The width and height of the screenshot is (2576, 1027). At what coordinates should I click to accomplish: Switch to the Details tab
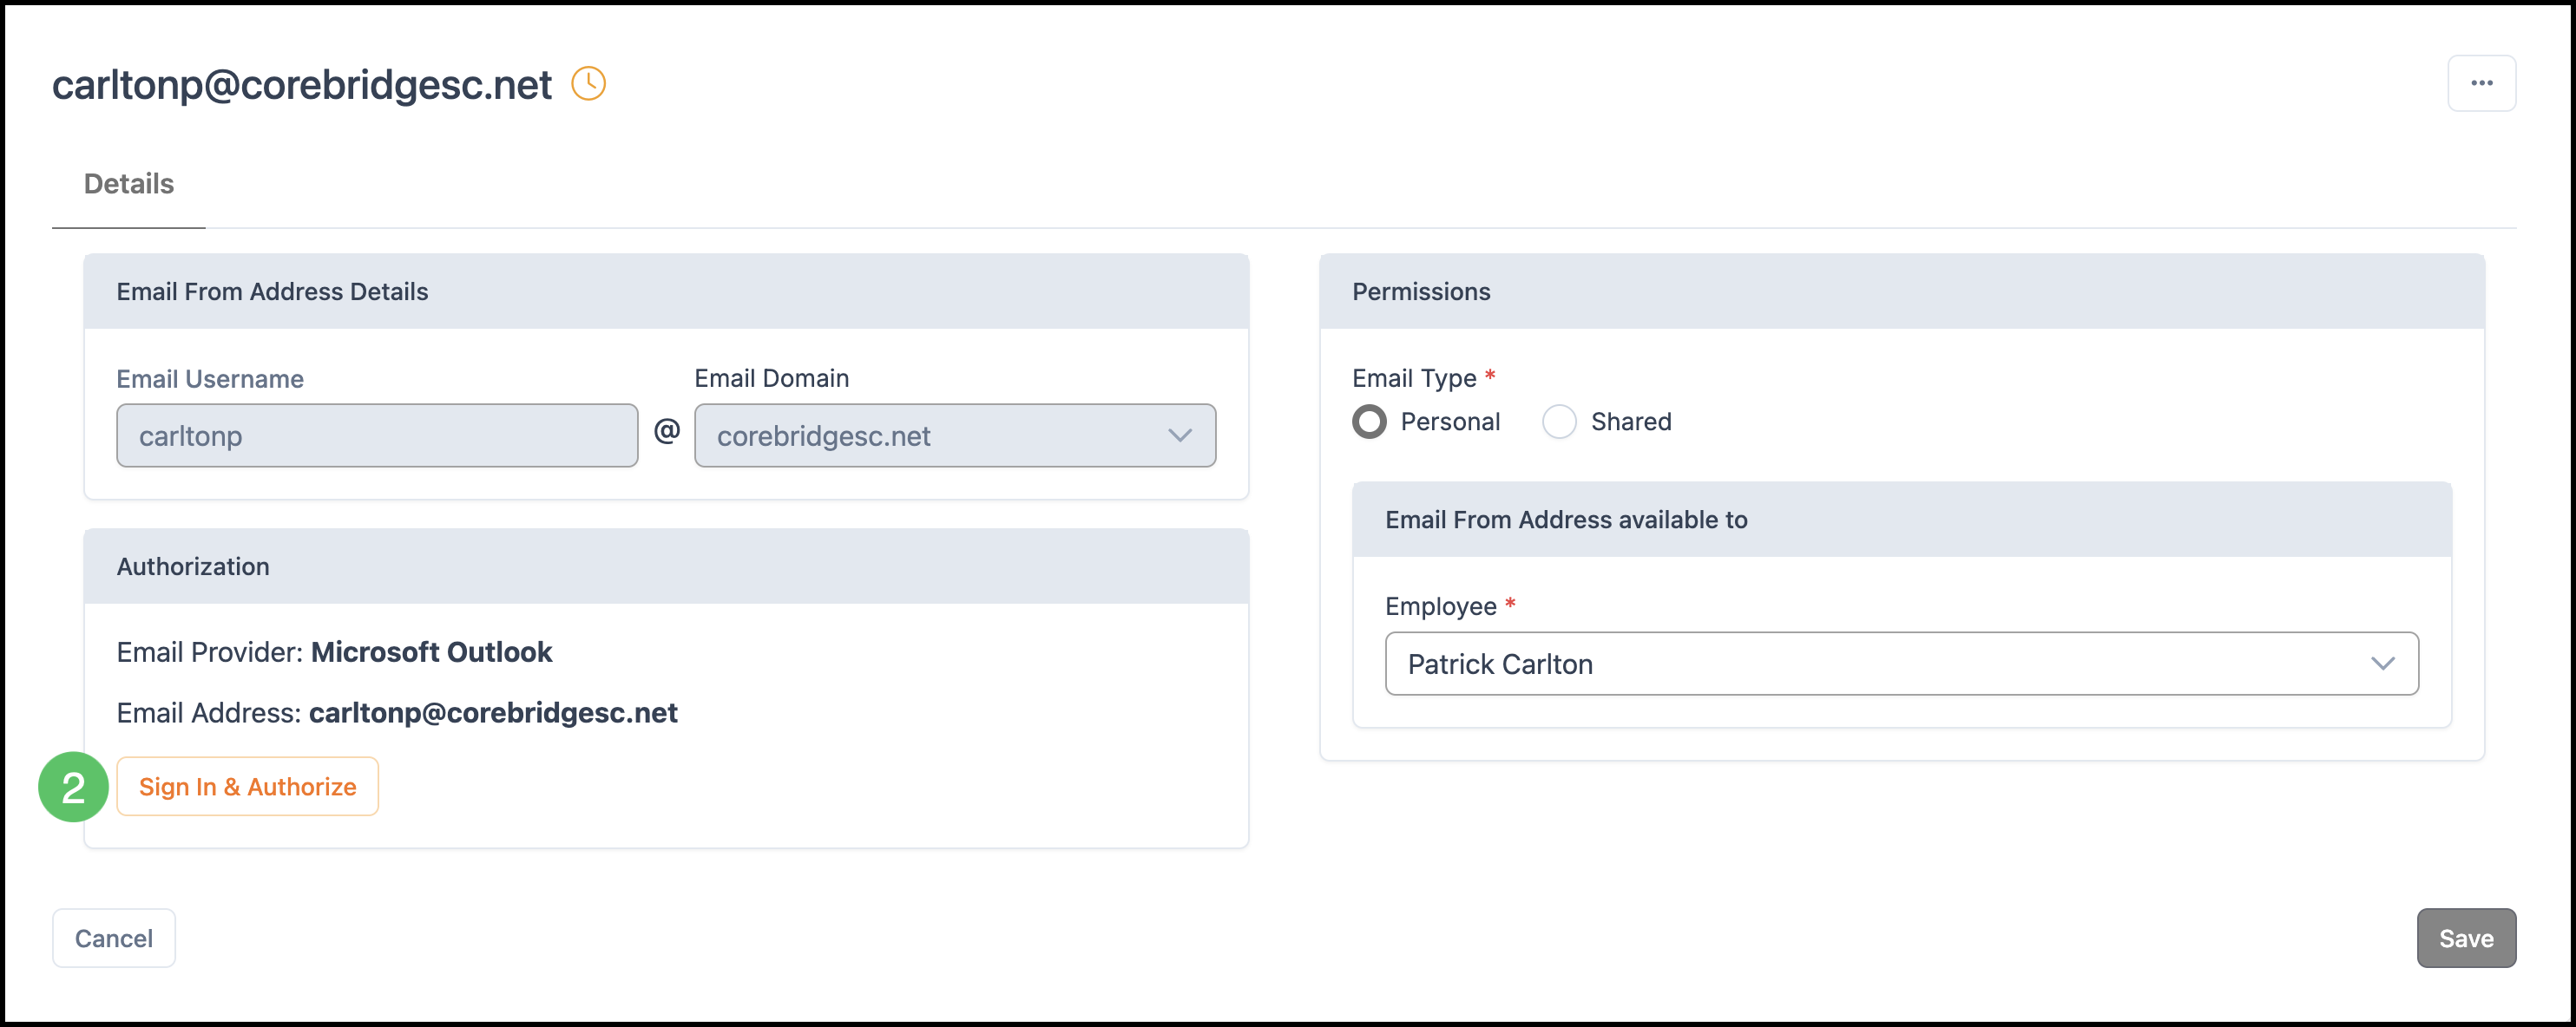click(129, 184)
